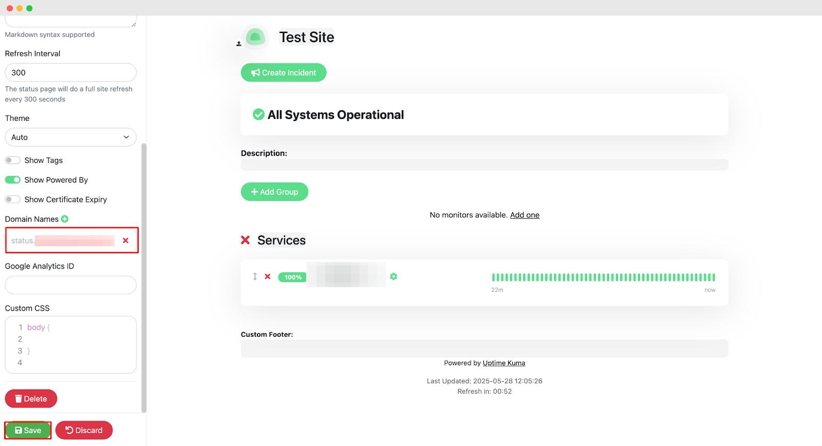
Task: Discard the status page changes
Action: [84, 431]
